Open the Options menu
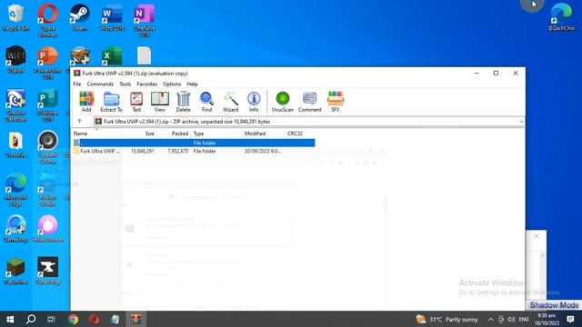This screenshot has height=327, width=582. pyautogui.click(x=172, y=84)
